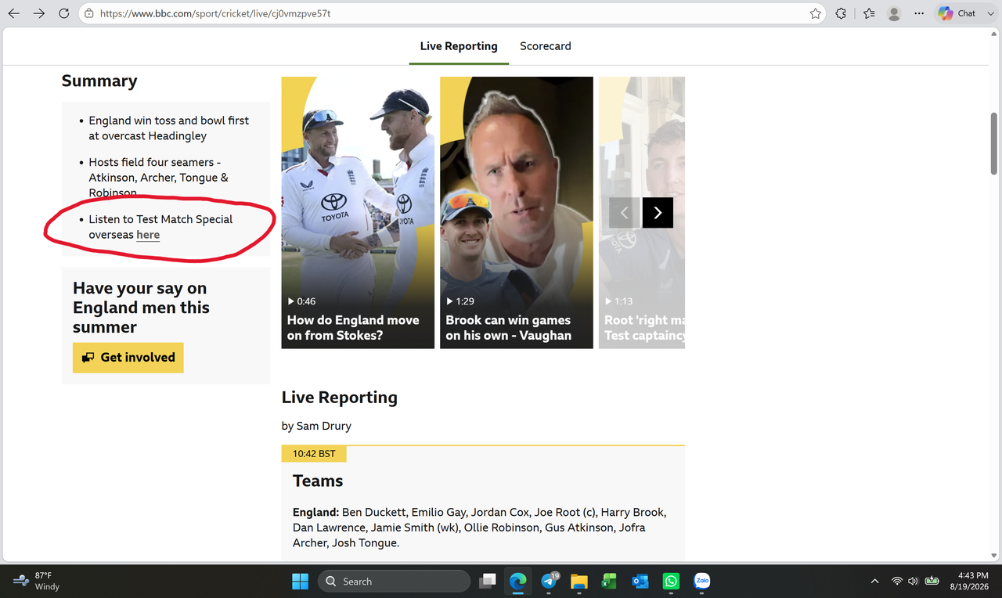Check battery status in system tray
Screen dimensions: 1002x598
pyautogui.click(x=932, y=581)
